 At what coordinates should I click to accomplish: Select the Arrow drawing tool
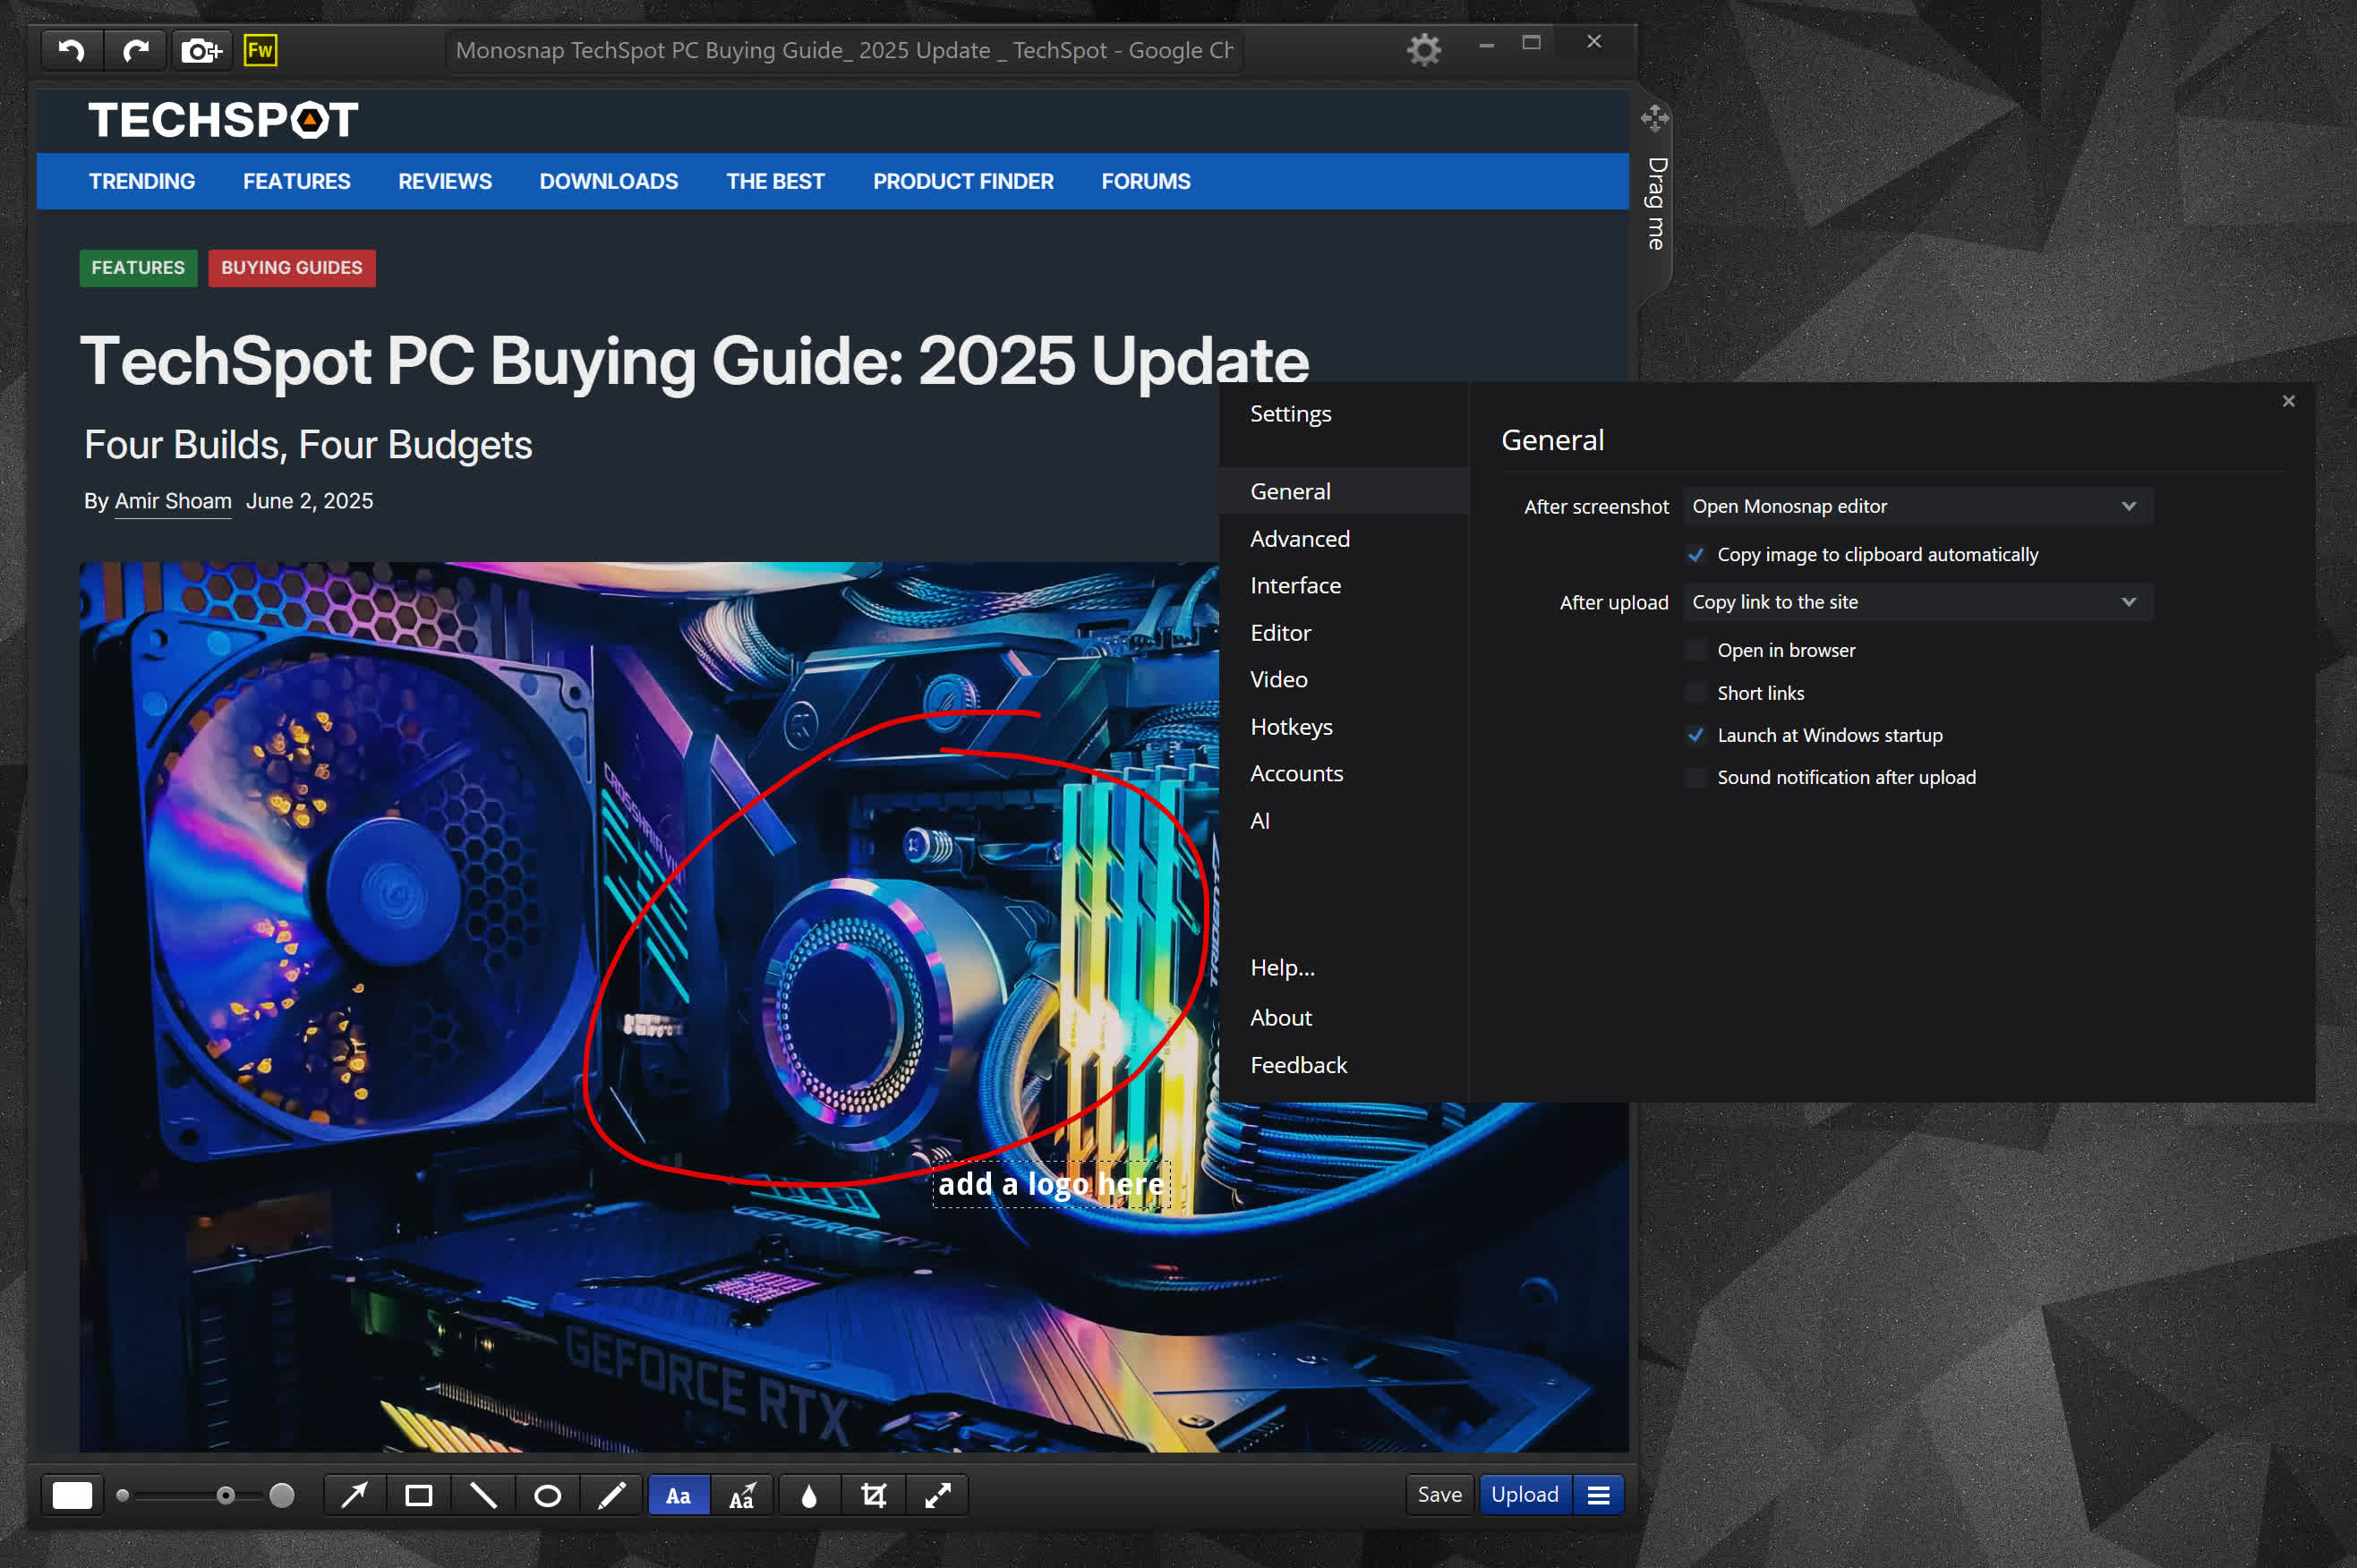354,1495
